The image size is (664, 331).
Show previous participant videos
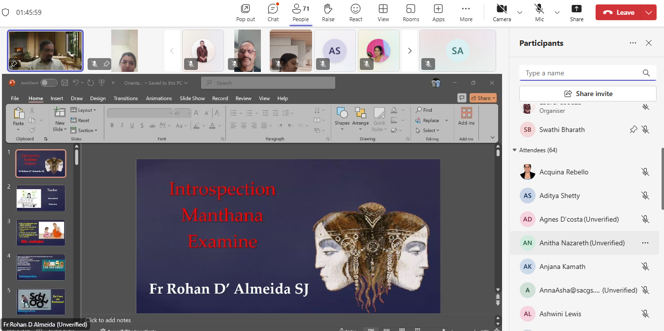(x=172, y=51)
